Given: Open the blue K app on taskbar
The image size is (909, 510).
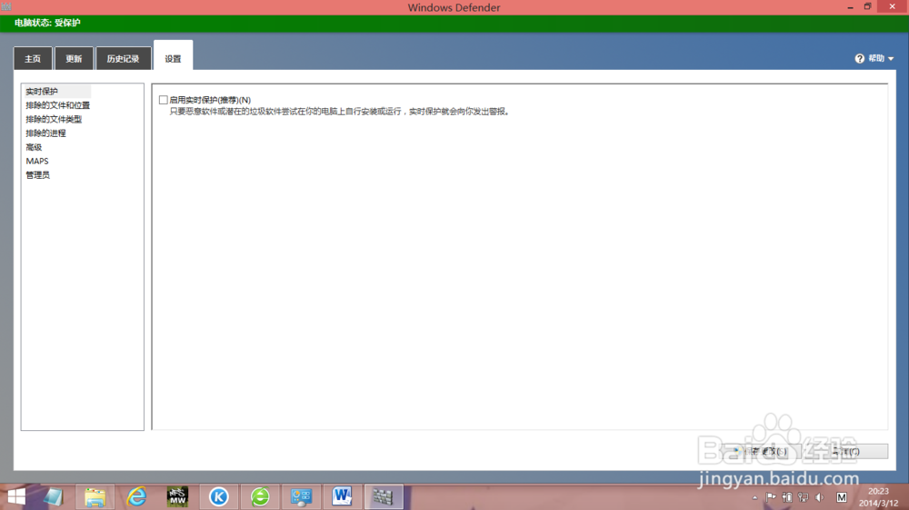Looking at the screenshot, I should click(218, 496).
